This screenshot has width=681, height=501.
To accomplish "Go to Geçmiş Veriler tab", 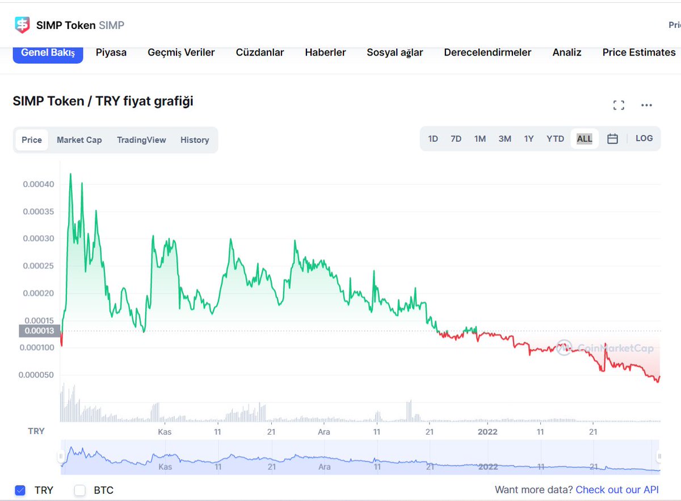I will coord(181,52).
